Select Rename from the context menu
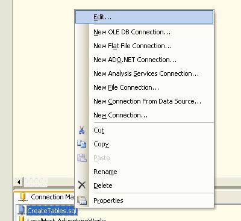241x221 pixels. click(x=105, y=172)
